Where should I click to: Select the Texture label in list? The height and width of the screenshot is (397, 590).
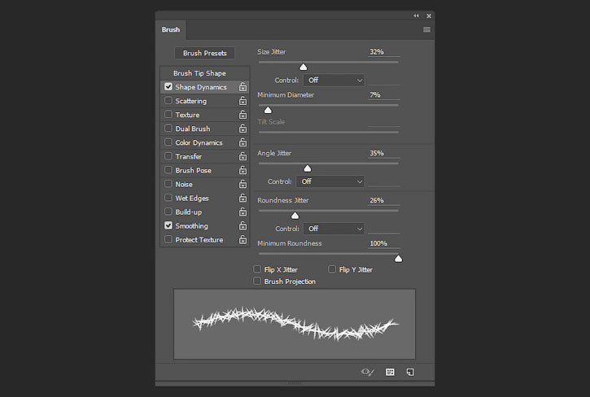click(x=187, y=115)
